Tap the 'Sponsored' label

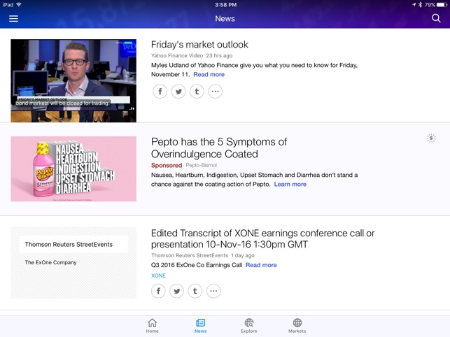pos(167,166)
